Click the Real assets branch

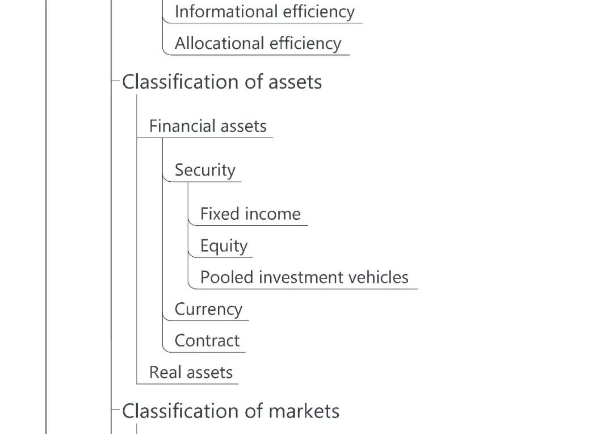[191, 373]
